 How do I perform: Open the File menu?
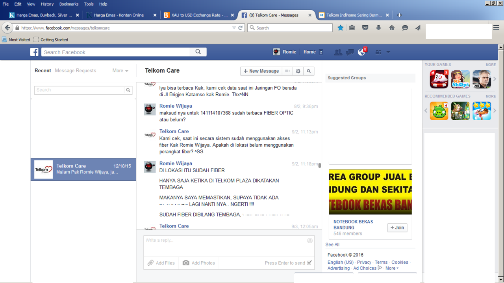coord(6,4)
